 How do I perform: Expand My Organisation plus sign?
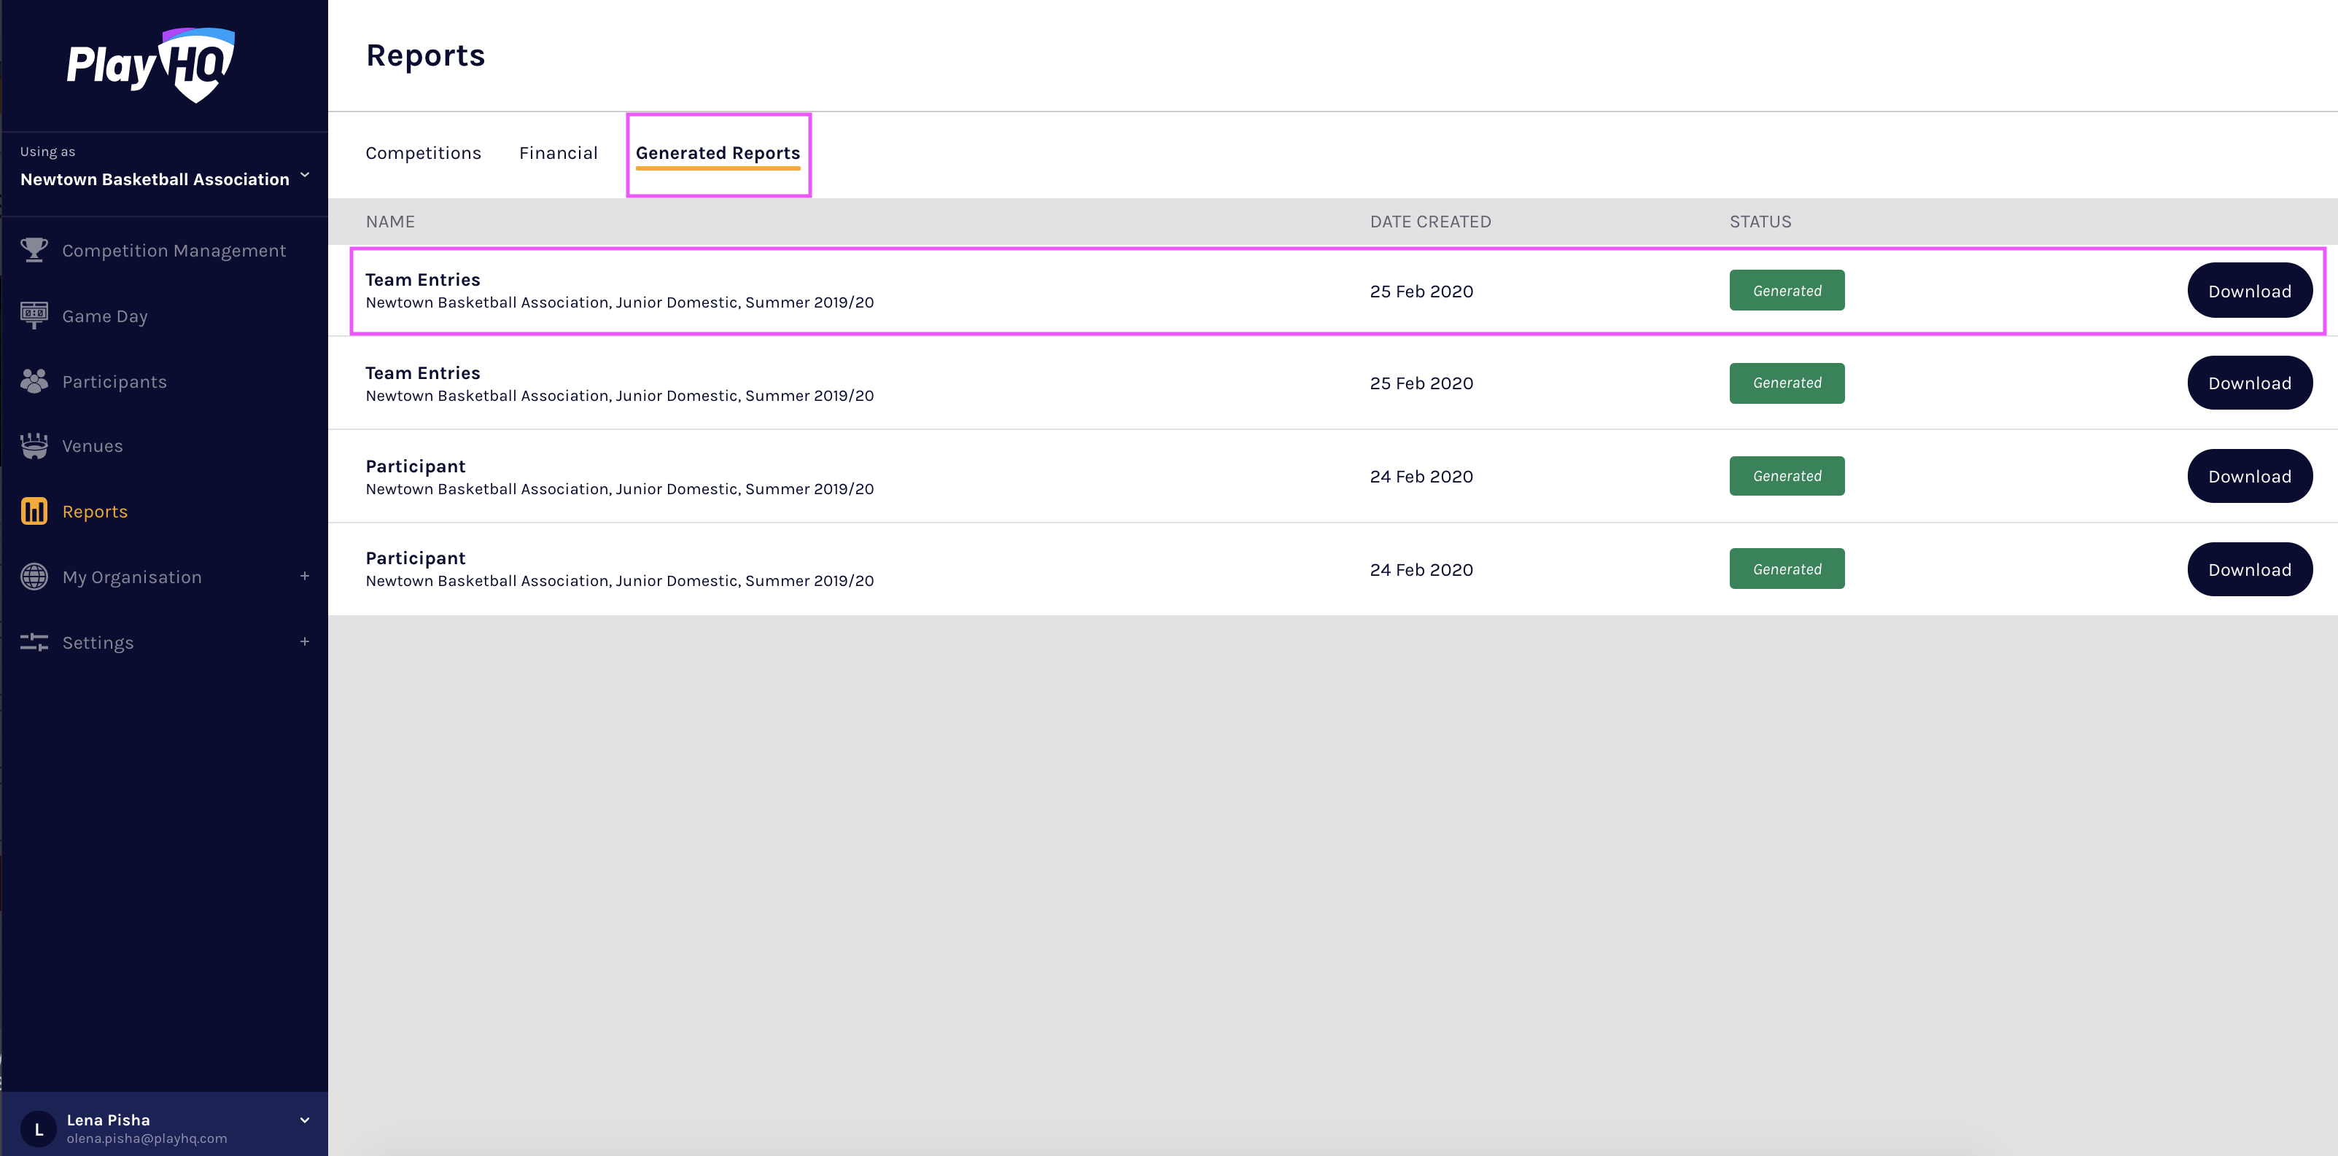(305, 577)
